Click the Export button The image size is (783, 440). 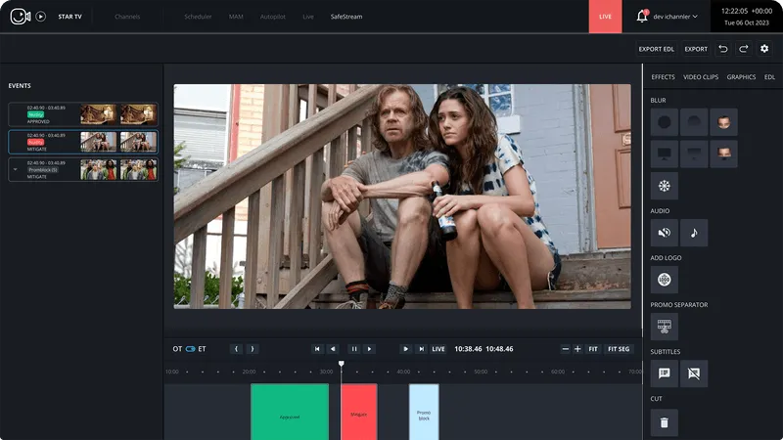pos(696,49)
